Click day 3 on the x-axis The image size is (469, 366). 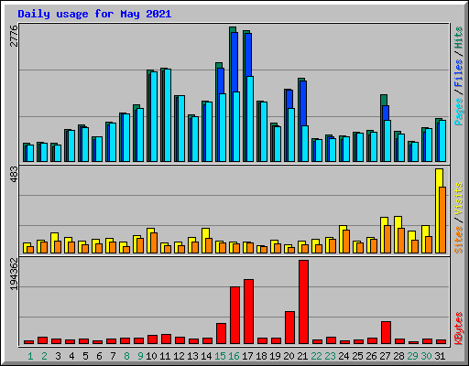(x=58, y=356)
